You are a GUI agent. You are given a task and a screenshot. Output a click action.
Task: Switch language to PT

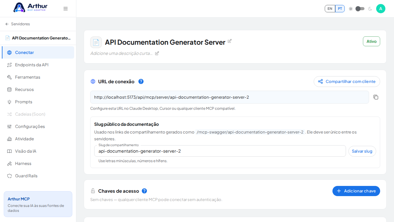(340, 9)
